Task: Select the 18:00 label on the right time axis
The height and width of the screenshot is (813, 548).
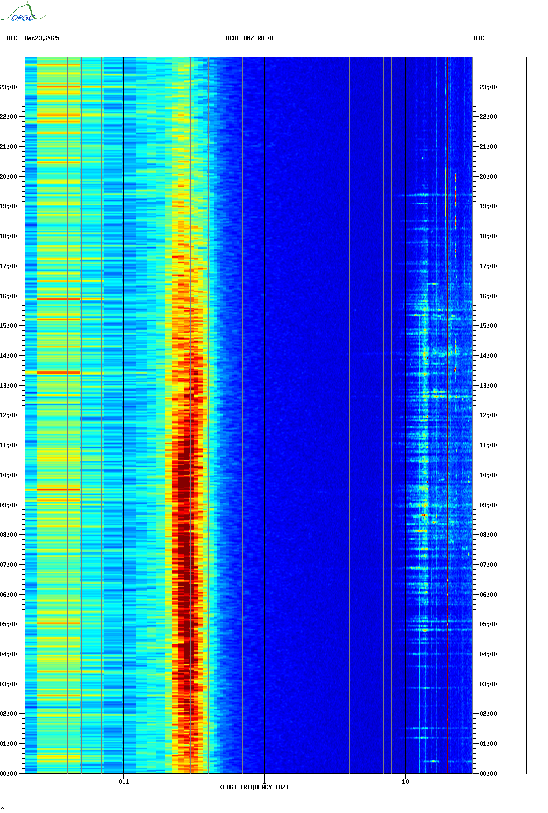Action: click(488, 236)
